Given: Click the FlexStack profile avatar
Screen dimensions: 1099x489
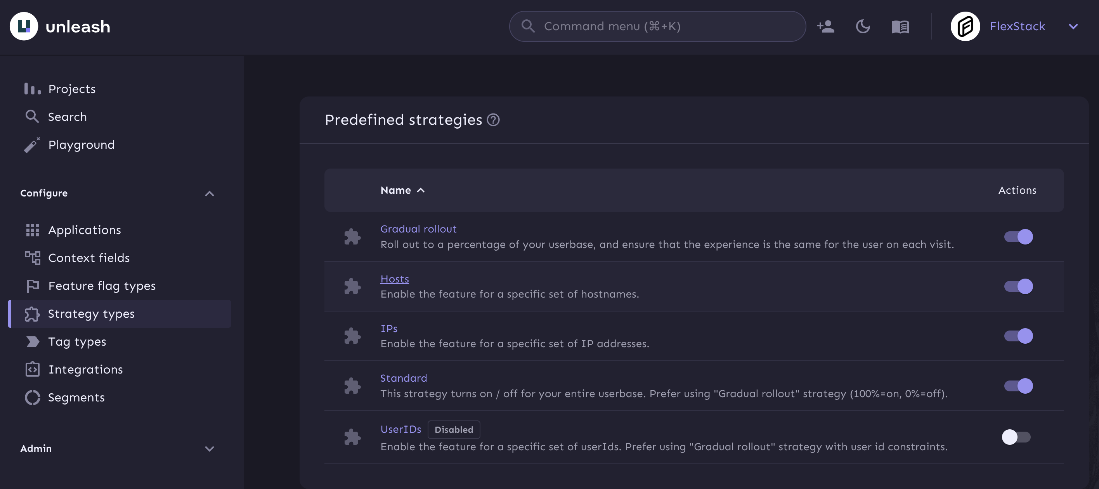Looking at the screenshot, I should click(x=965, y=26).
